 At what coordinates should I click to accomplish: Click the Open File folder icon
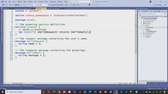(x=14, y=5)
